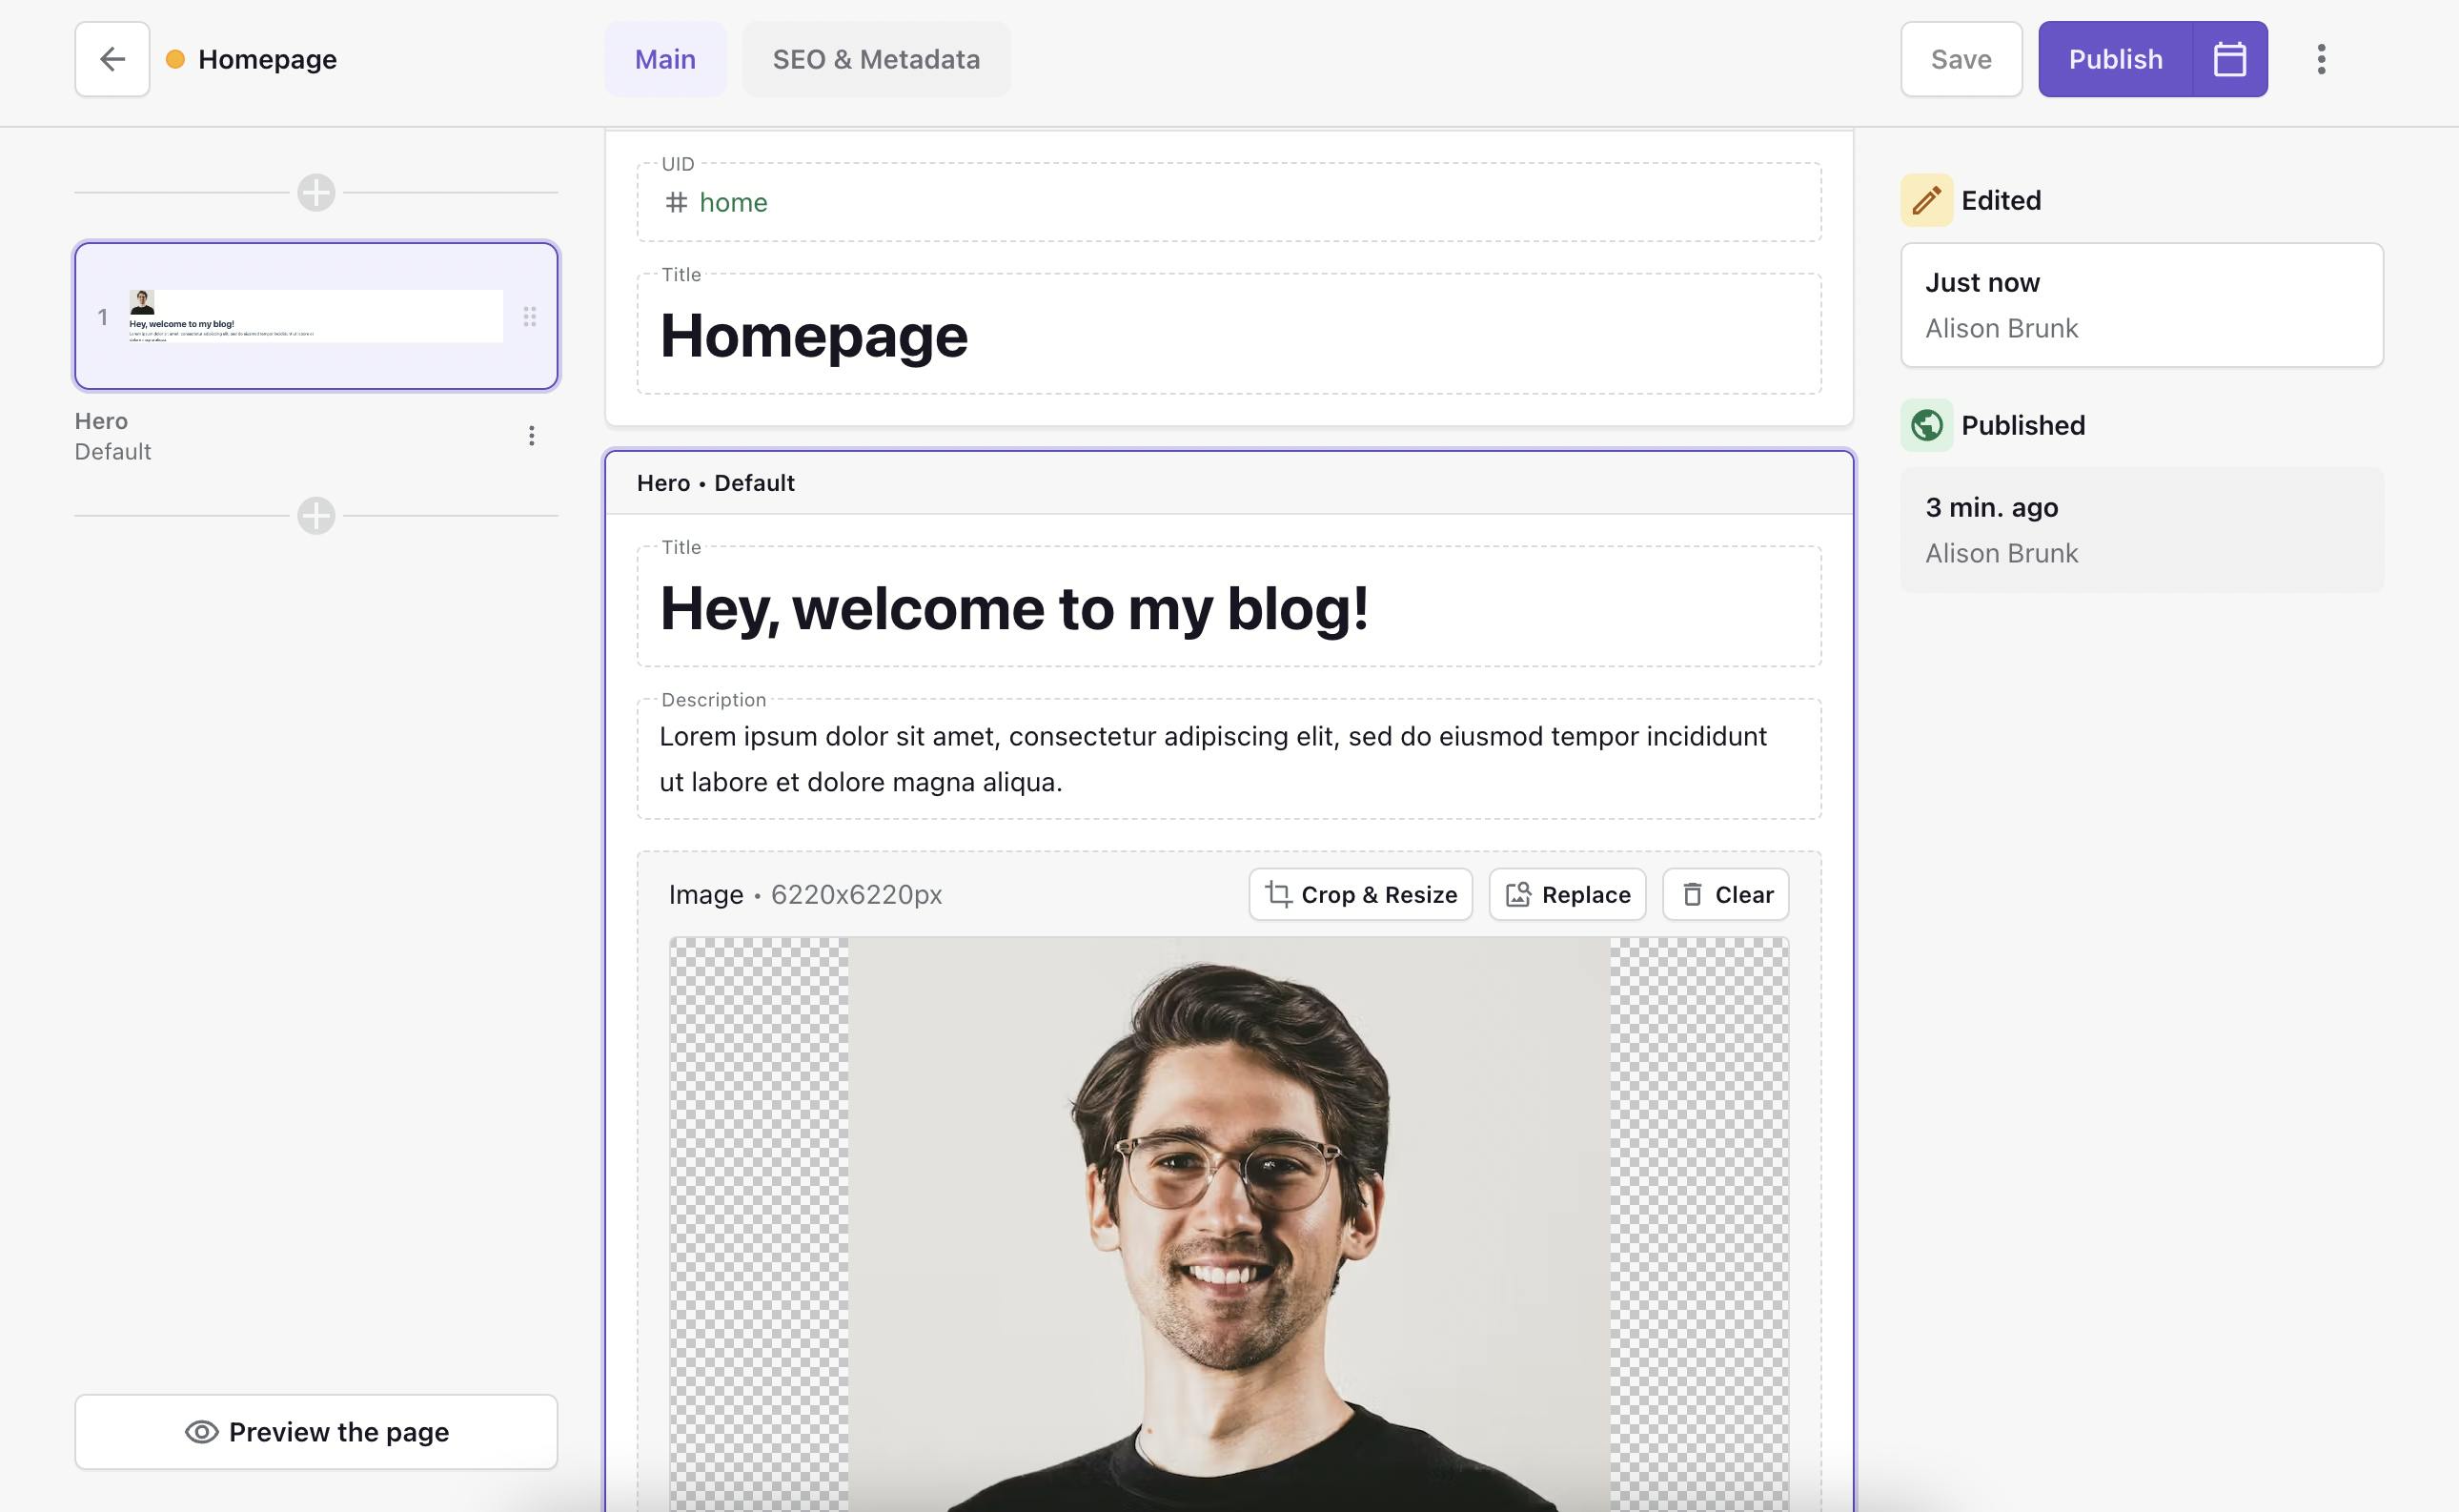Switch to the Main tab
The height and width of the screenshot is (1512, 2459).
pos(664,59)
